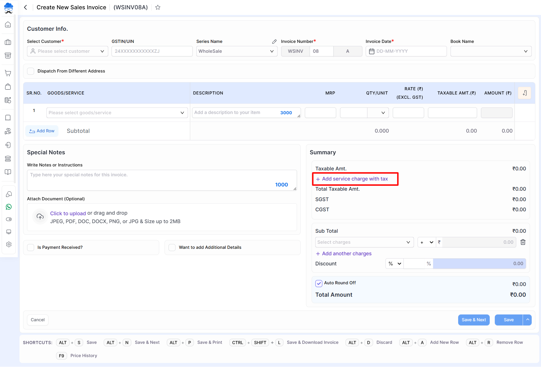Viewport: 541px width, 367px height.
Task: Open the shopping cart icon in sidebar
Action: click(x=8, y=73)
